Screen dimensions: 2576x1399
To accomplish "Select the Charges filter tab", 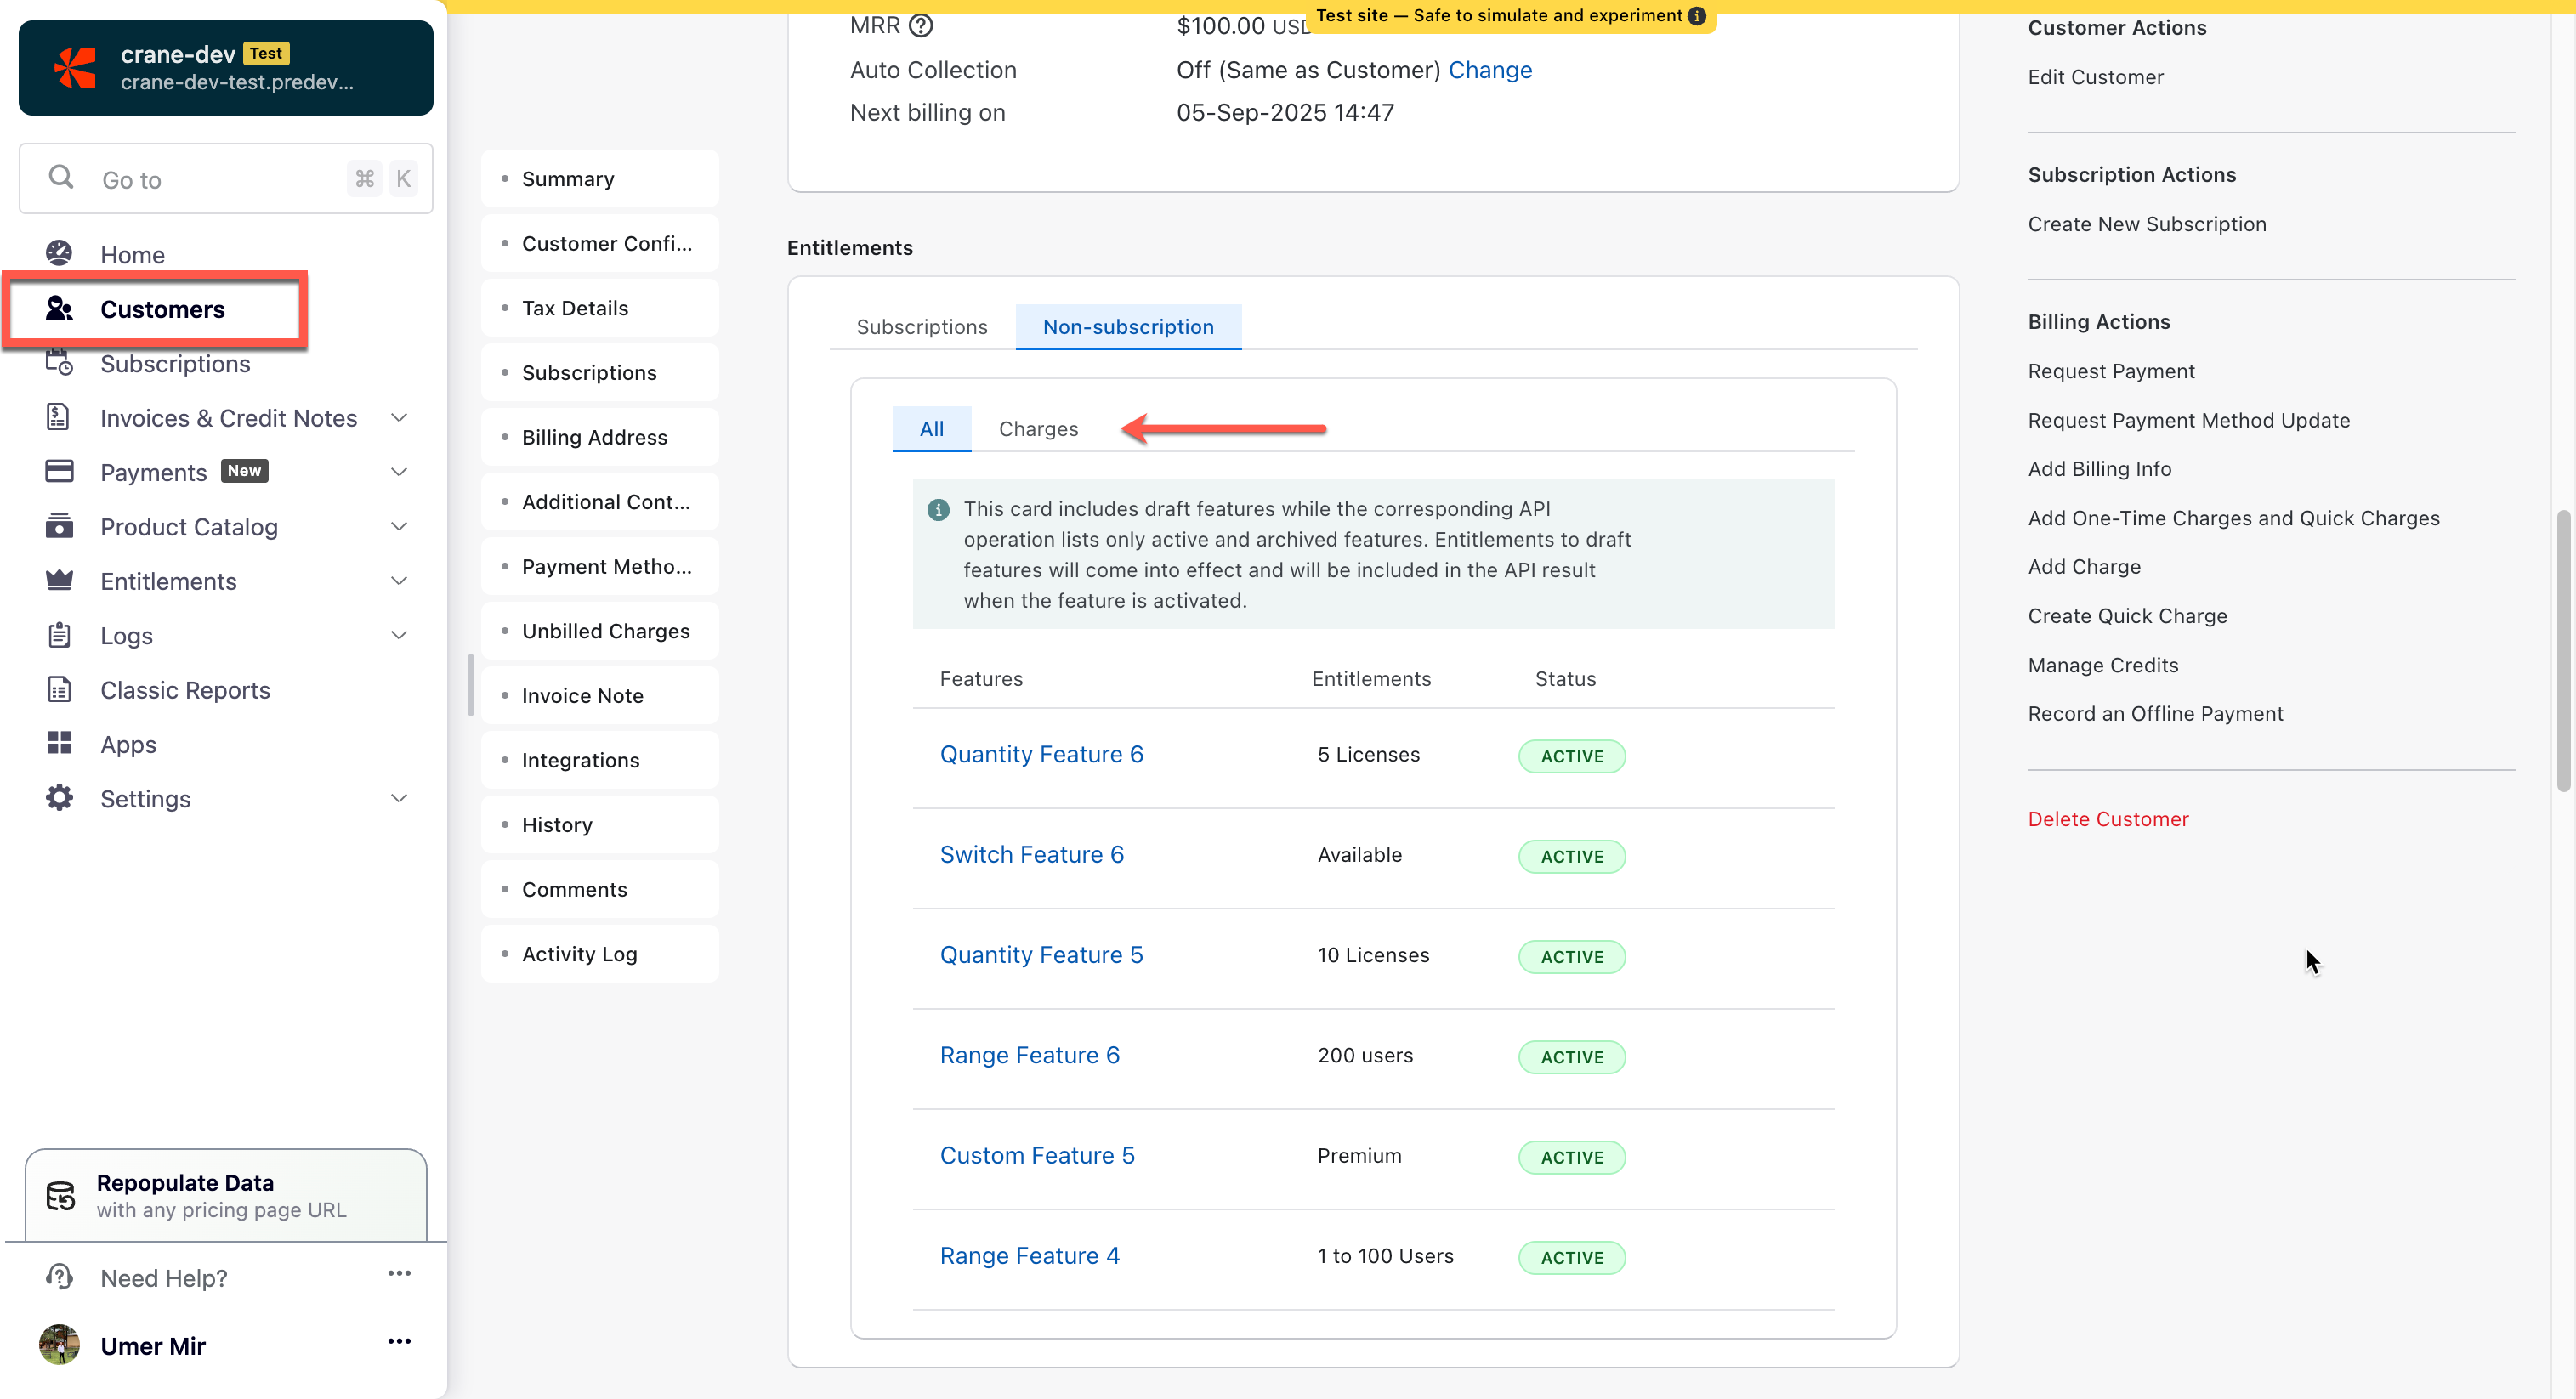I will pos(1038,429).
